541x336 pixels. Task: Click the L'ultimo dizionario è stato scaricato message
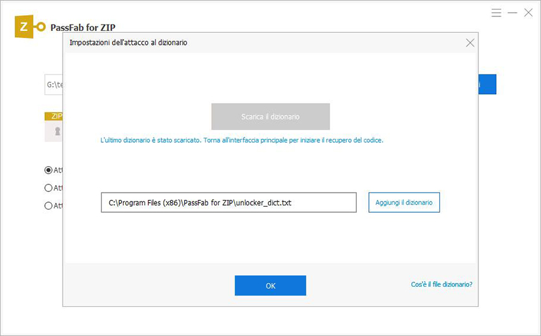(x=242, y=140)
